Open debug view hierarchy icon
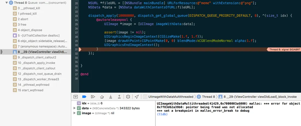 (x=128, y=97)
